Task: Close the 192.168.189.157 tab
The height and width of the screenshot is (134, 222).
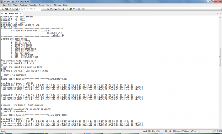Action: [x=21, y=13]
